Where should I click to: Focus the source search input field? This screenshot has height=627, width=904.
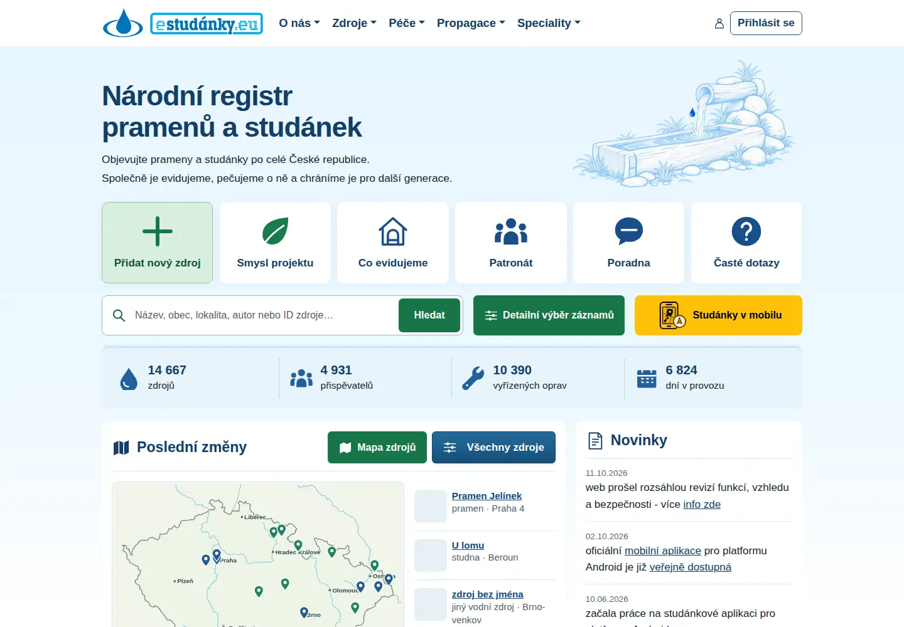pyautogui.click(x=264, y=315)
